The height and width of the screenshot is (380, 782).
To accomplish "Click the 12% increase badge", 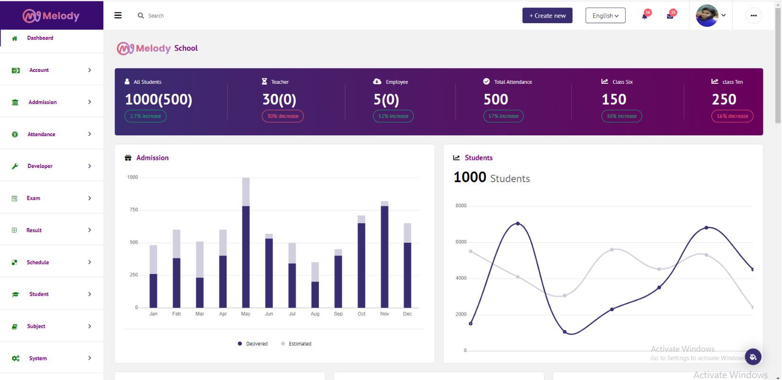I will (393, 116).
